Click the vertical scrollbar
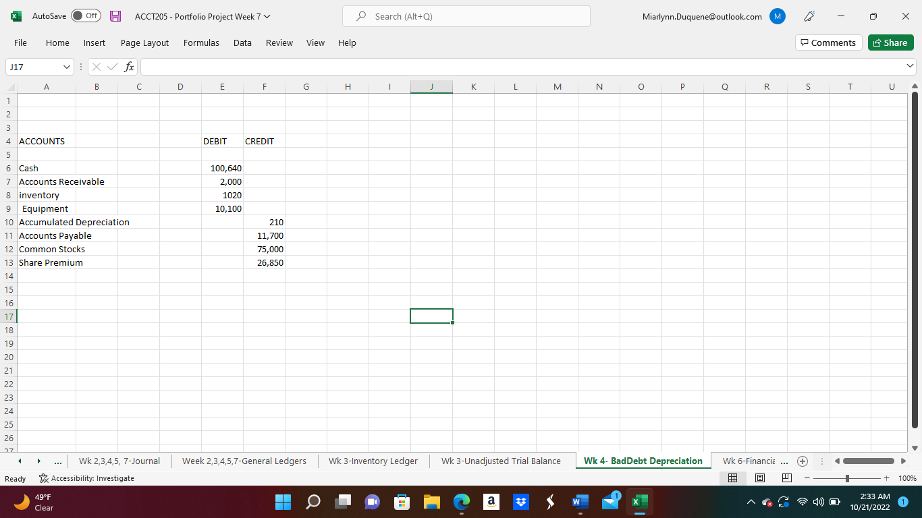The width and height of the screenshot is (922, 518). 915,259
